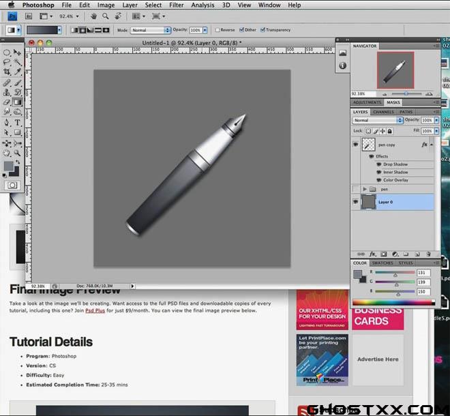Hide the Inner Shadow effect
450x416 pixels.
(x=378, y=173)
